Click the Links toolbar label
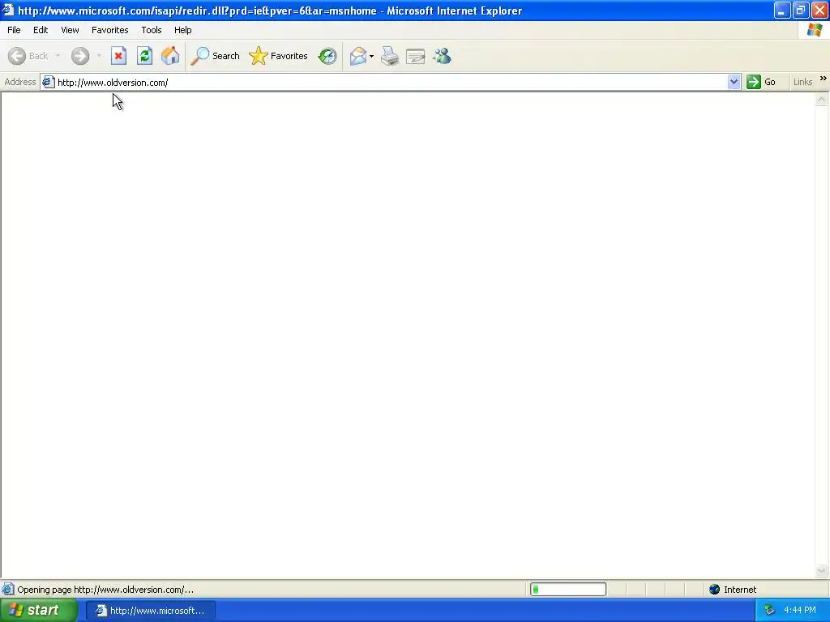This screenshot has height=622, width=830. coord(802,82)
